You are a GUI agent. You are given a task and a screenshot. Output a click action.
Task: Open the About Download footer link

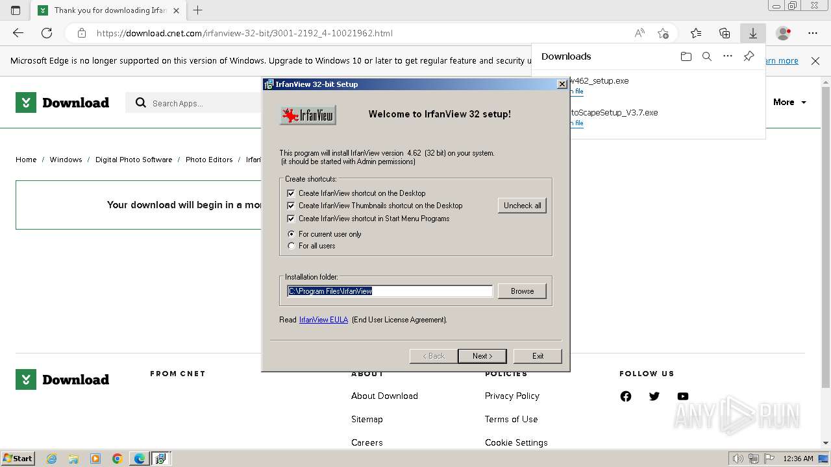[x=384, y=396]
